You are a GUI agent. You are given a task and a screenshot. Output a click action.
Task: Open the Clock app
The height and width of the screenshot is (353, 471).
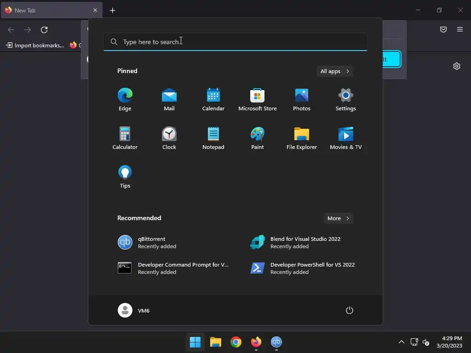tap(169, 138)
